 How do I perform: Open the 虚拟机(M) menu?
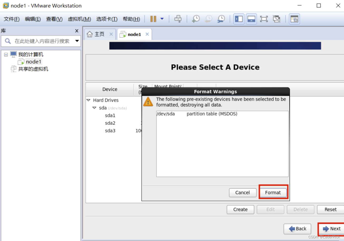79,19
